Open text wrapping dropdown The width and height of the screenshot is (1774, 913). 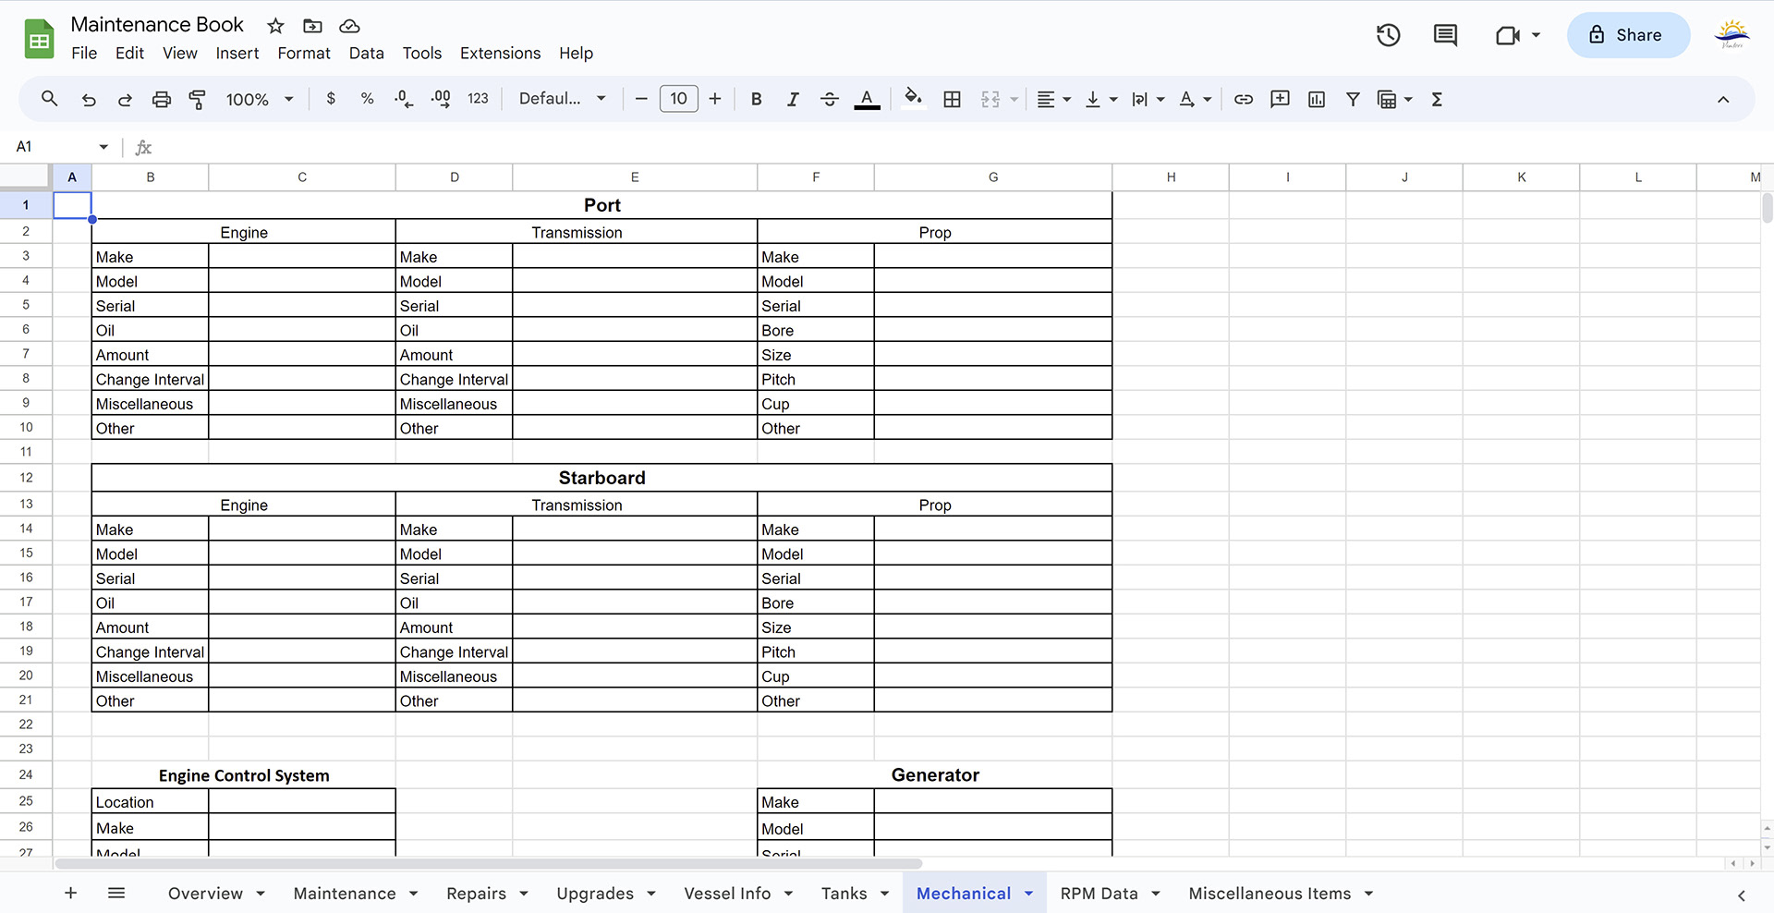[x=1148, y=99]
